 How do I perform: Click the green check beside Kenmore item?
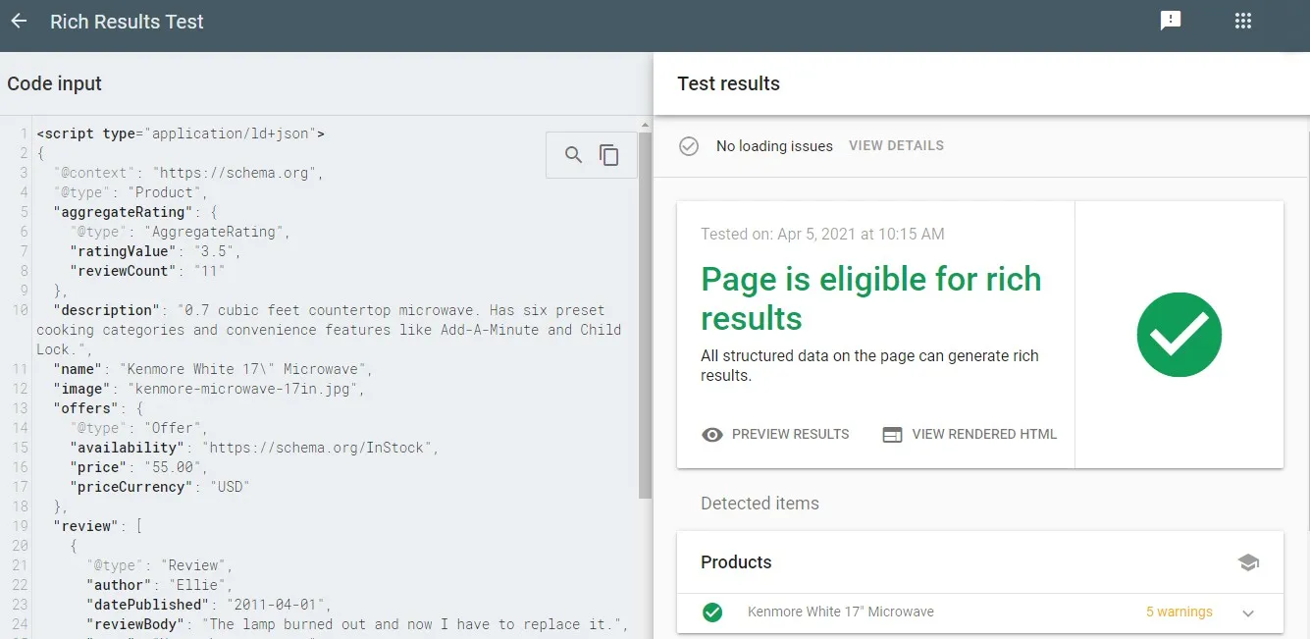712,612
